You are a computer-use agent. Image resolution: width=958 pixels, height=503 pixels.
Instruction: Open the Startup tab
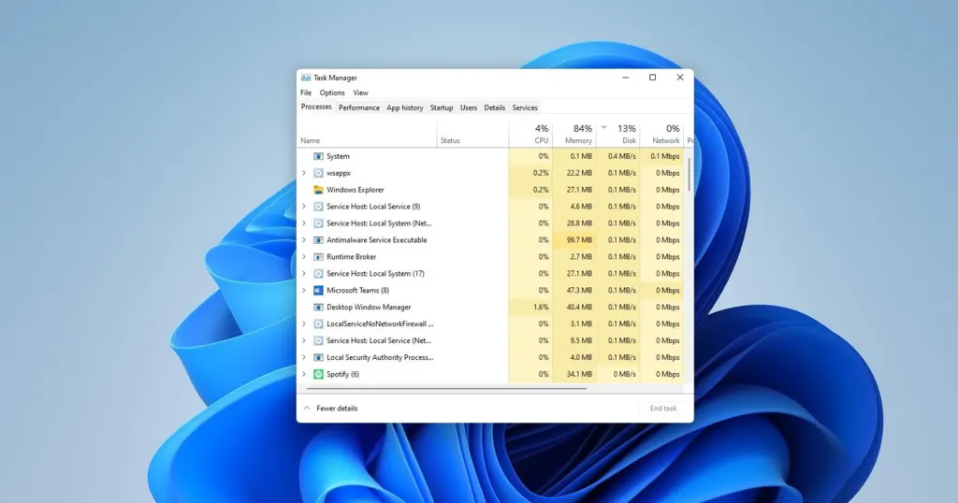point(442,108)
